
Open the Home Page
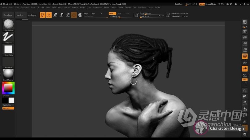(8, 15)
